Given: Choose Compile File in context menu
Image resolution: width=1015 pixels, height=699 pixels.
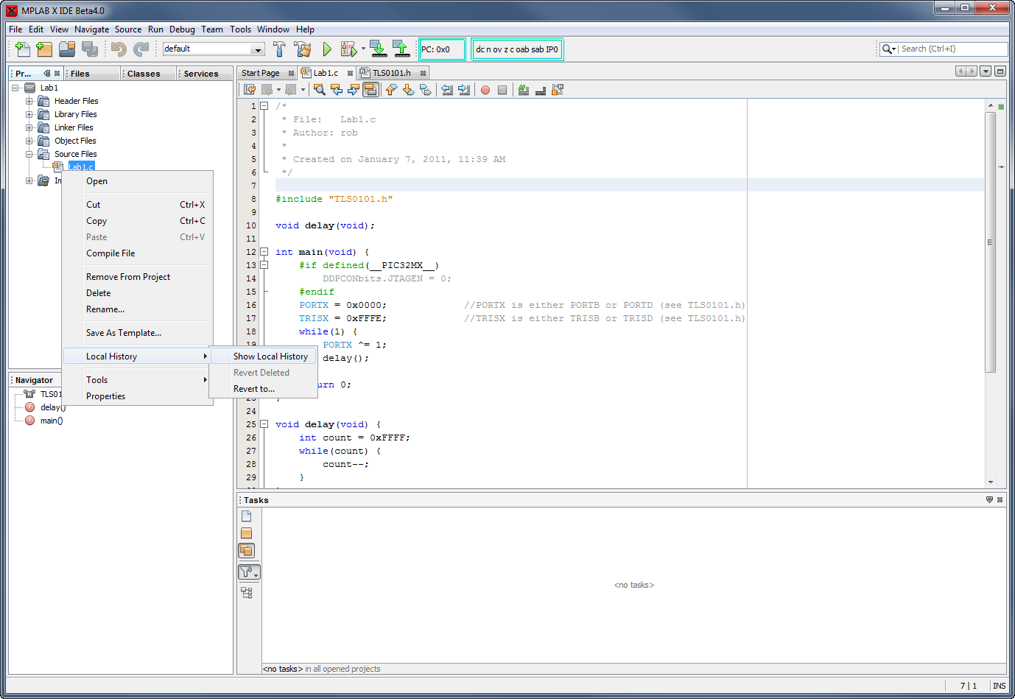Looking at the screenshot, I should [110, 253].
